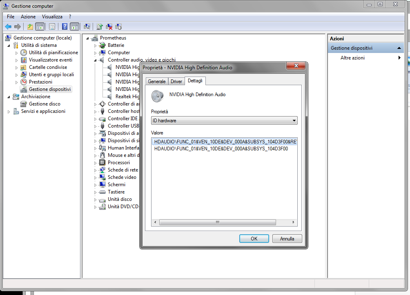Click the Human Interface device icon
The height and width of the screenshot is (295, 410).
[x=102, y=148]
